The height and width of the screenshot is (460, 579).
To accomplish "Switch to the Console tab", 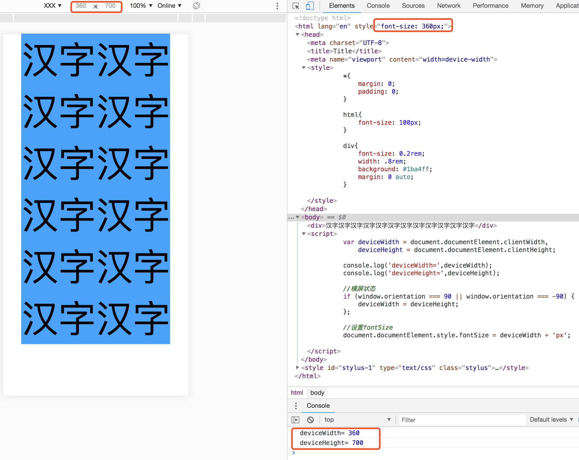I will pyautogui.click(x=378, y=6).
